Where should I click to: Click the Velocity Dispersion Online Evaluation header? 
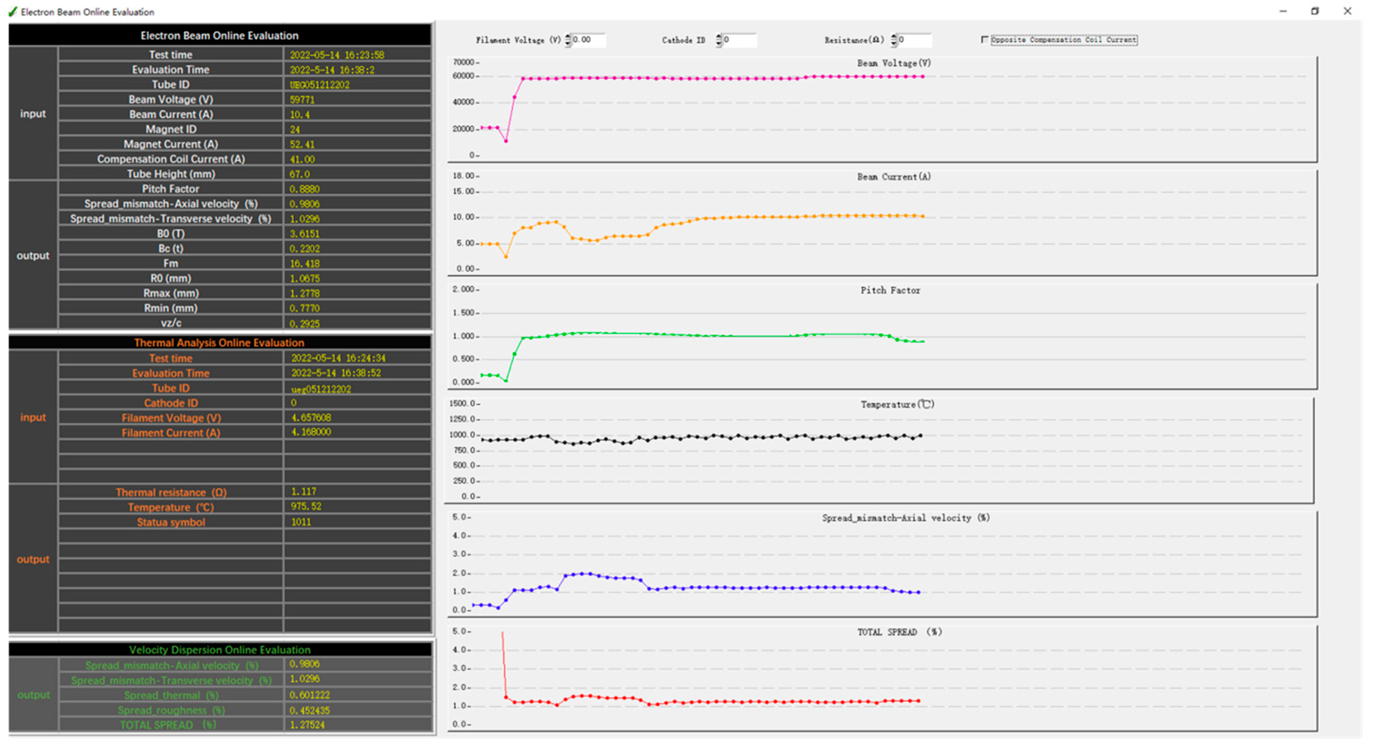pyautogui.click(x=219, y=650)
